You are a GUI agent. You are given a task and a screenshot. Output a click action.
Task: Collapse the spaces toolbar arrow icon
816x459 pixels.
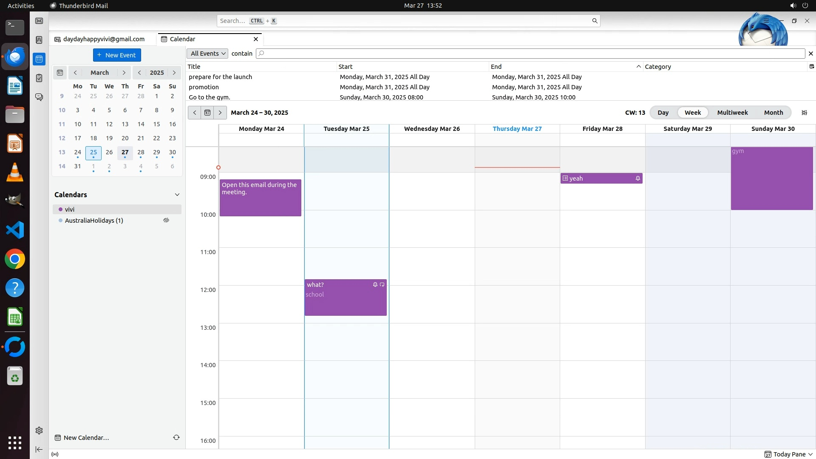tap(39, 449)
